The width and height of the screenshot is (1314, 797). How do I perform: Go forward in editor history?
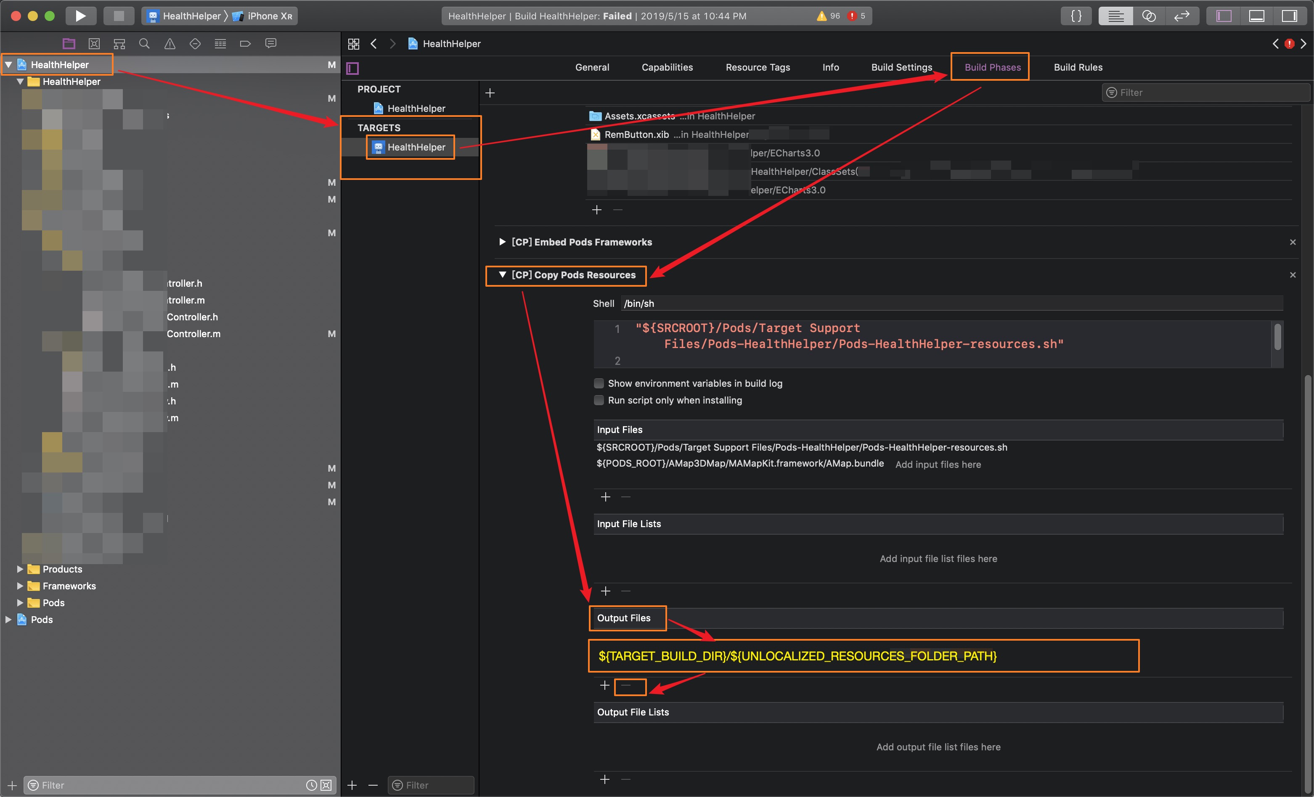click(x=393, y=44)
